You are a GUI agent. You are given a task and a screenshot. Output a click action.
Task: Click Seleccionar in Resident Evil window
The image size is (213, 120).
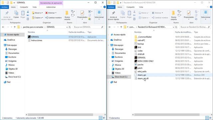click(206, 15)
